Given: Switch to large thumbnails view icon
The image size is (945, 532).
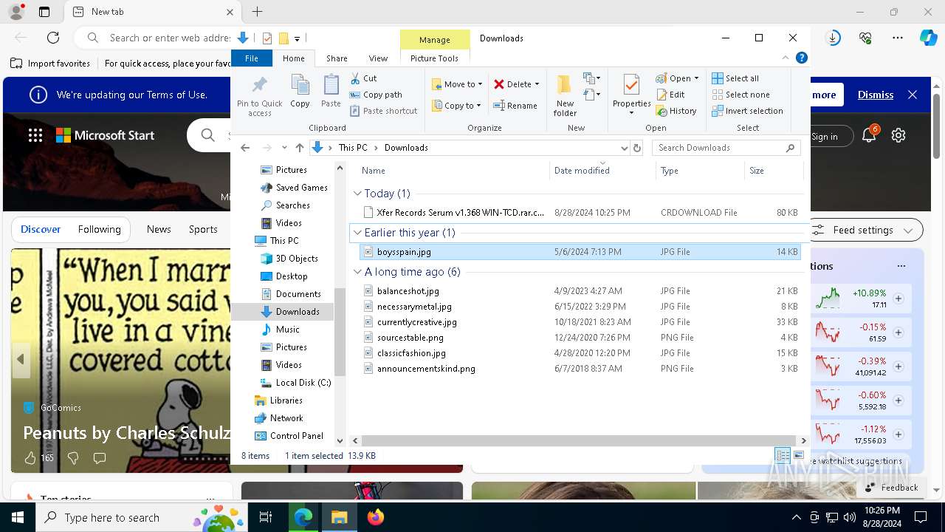Looking at the screenshot, I should tap(798, 455).
